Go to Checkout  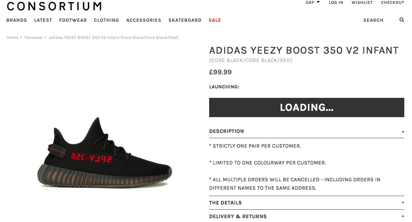pos(392,2)
